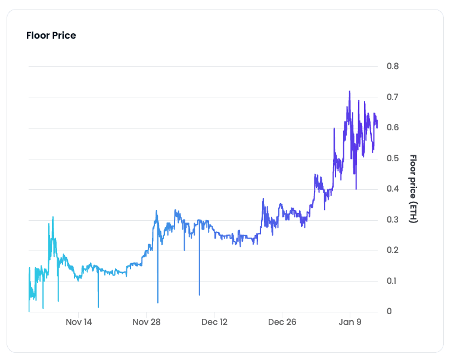The image size is (451, 360).
Task: Click the early peak before Nov 14
Action: click(53, 218)
